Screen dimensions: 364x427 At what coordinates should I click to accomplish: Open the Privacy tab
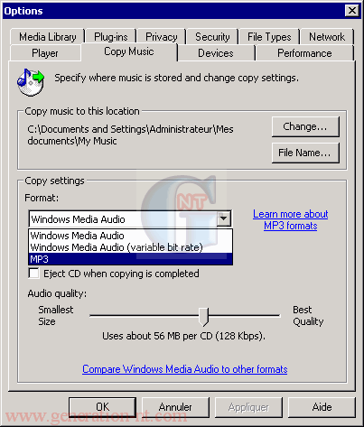[162, 37]
